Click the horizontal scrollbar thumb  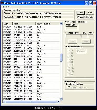pyautogui.click(x=31, y=102)
